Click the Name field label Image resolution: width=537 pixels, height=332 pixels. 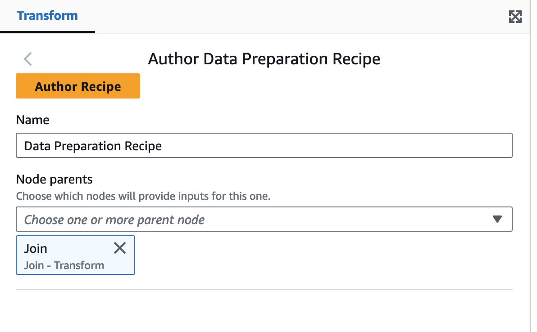(32, 120)
